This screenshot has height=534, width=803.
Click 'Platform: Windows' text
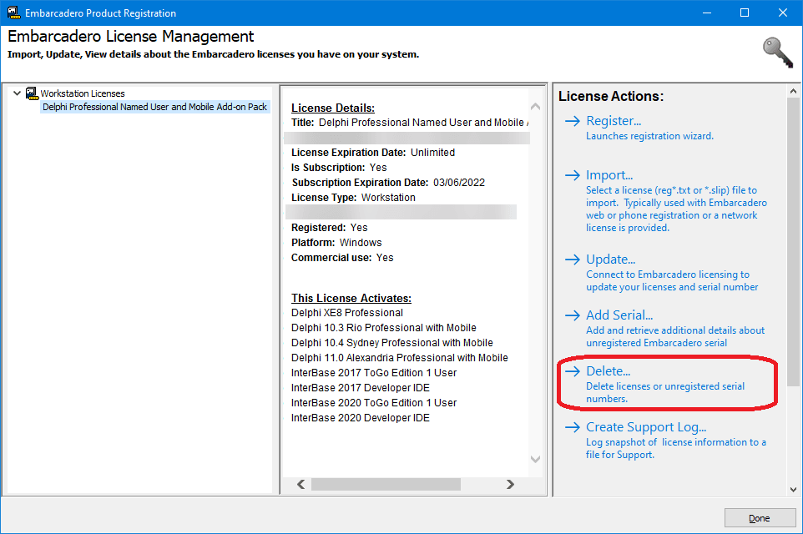click(x=336, y=243)
